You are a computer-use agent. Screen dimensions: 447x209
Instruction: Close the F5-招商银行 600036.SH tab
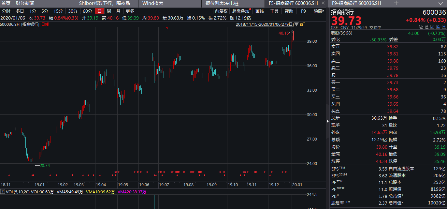323,3
